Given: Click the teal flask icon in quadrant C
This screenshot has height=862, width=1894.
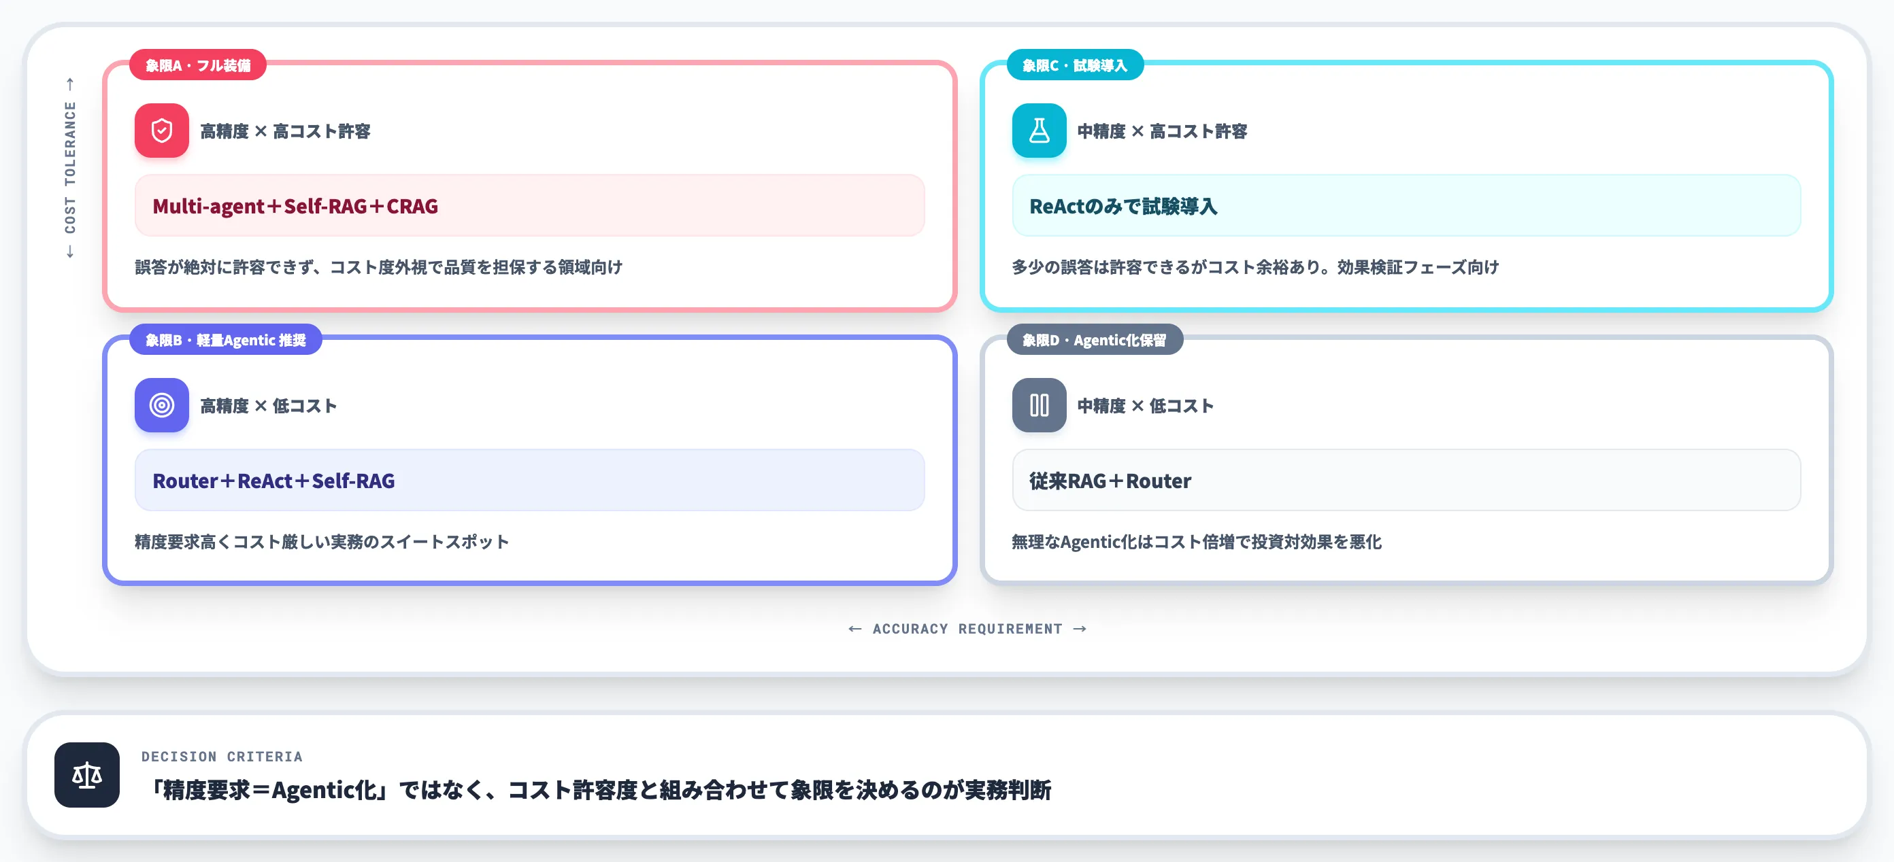Looking at the screenshot, I should [1039, 131].
